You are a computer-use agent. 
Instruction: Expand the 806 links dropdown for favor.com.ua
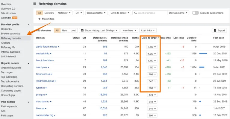152,74
